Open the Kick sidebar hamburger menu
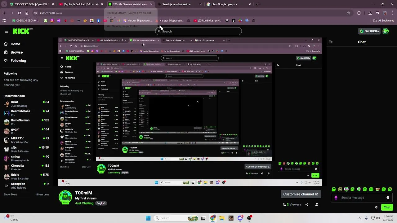The width and height of the screenshot is (397, 223). (x=7, y=31)
